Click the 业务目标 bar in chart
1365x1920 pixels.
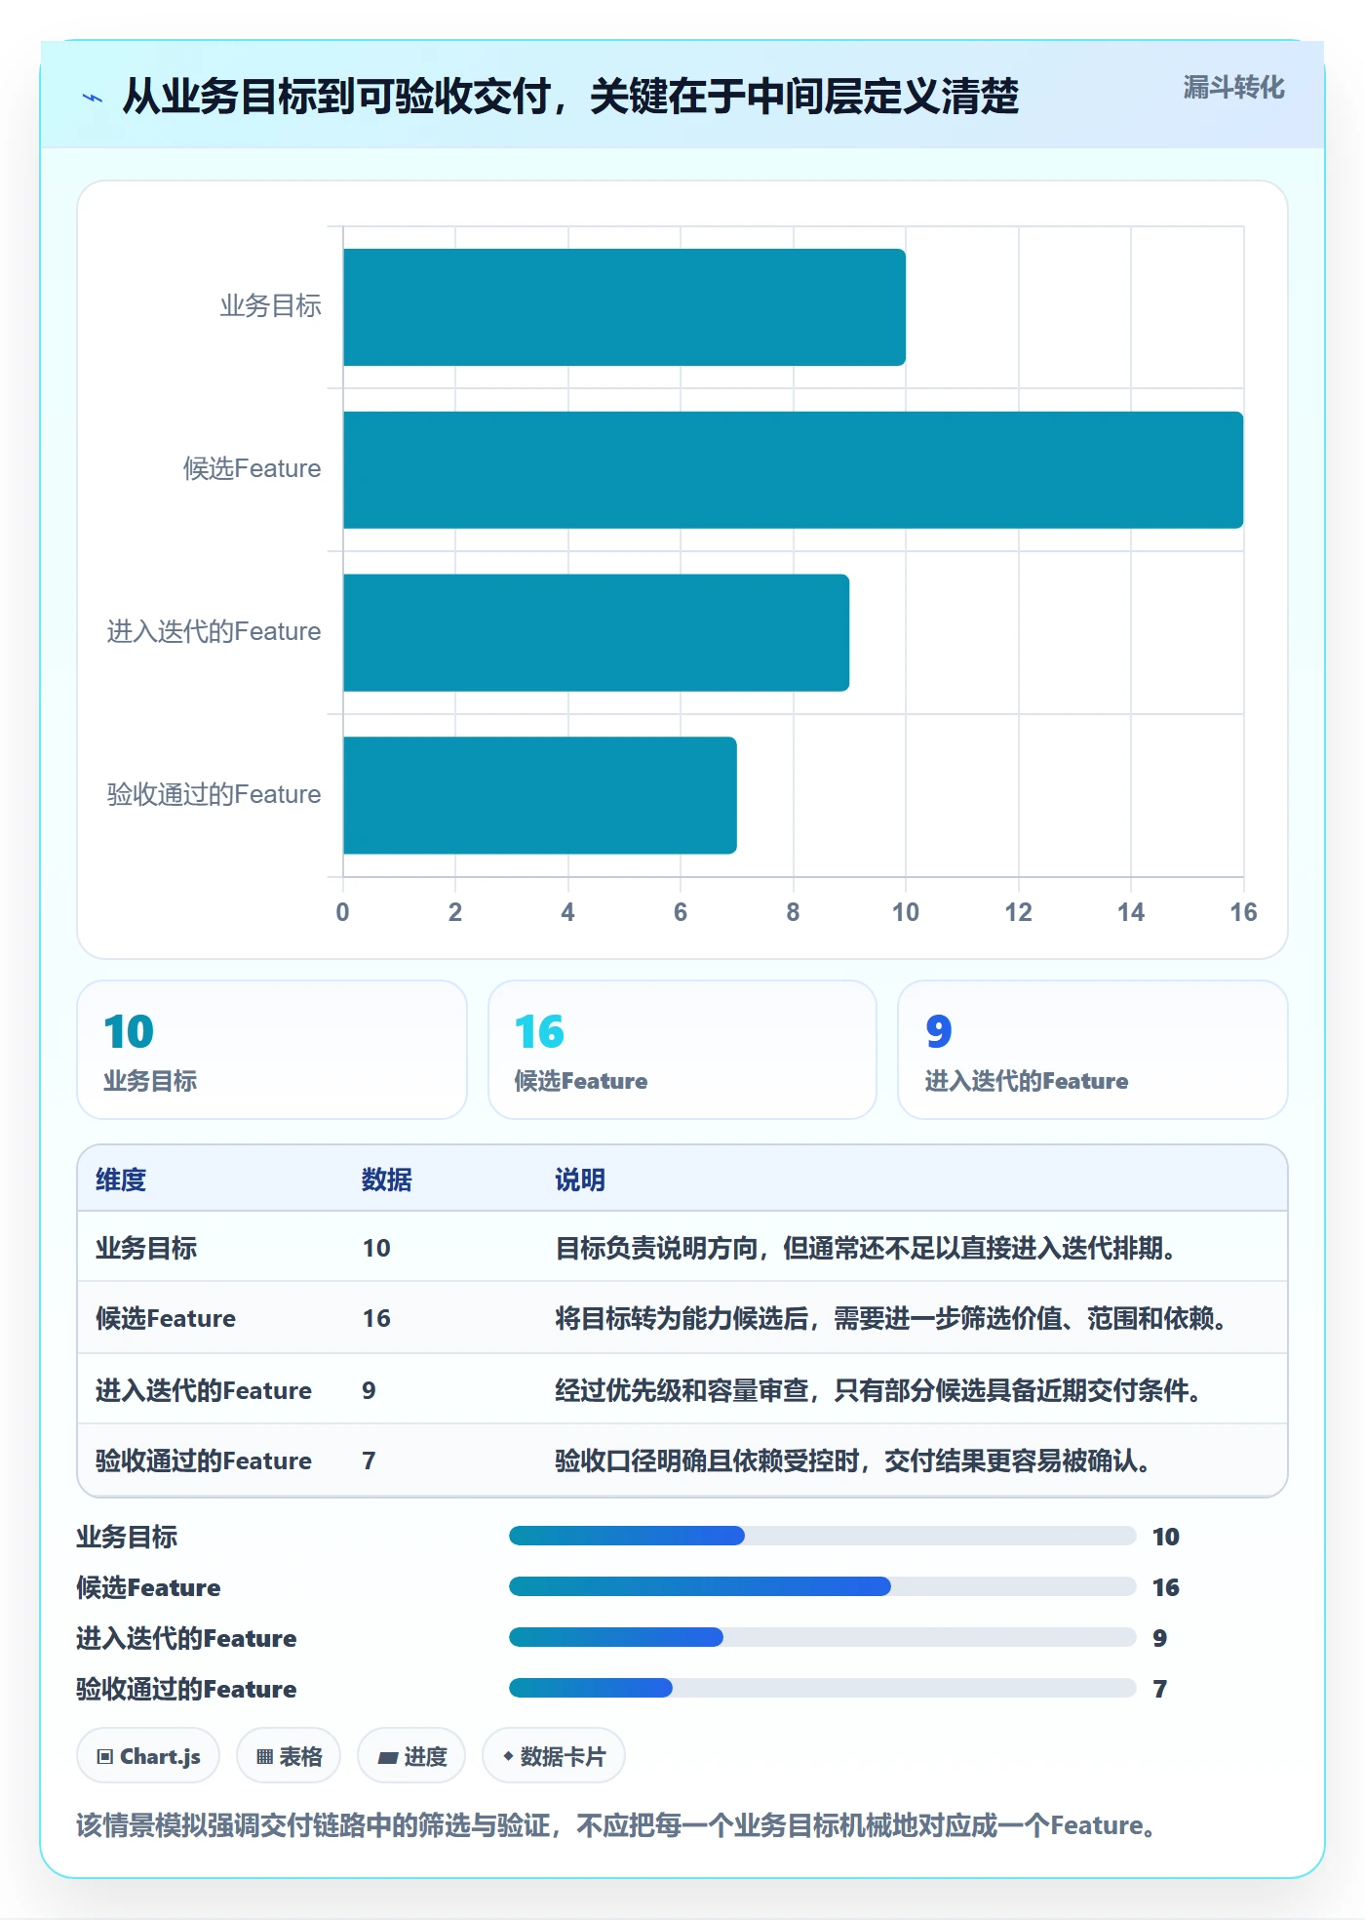point(624,307)
